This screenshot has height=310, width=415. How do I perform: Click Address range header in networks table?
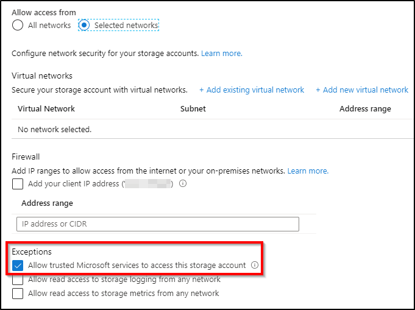pos(365,108)
